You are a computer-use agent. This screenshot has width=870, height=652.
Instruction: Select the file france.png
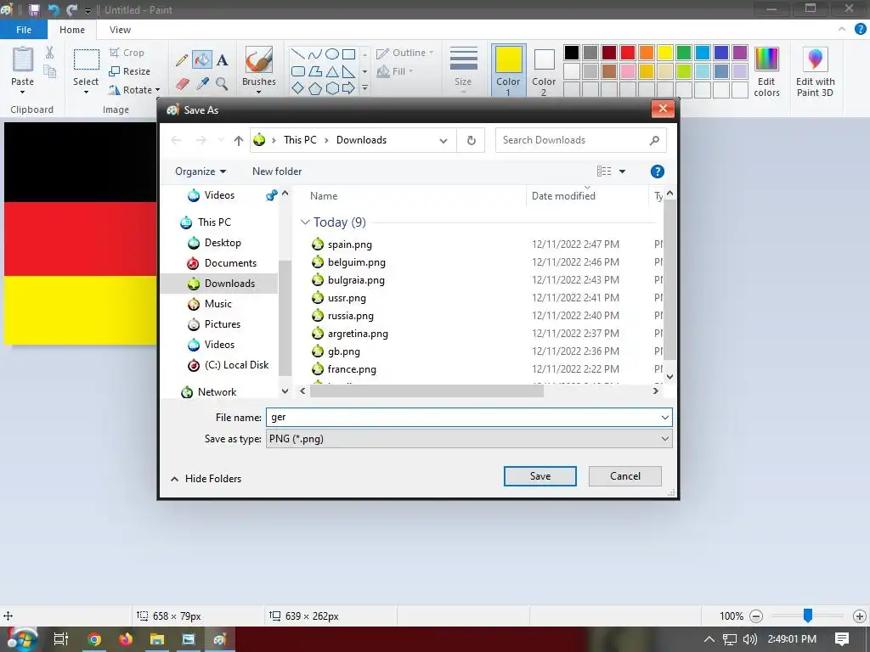pyautogui.click(x=352, y=369)
